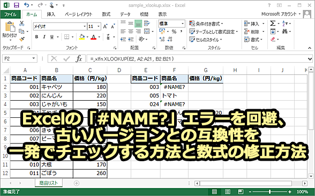Cut selection with scissors icon
This screenshot has height=196, width=315.
pos(21,24)
